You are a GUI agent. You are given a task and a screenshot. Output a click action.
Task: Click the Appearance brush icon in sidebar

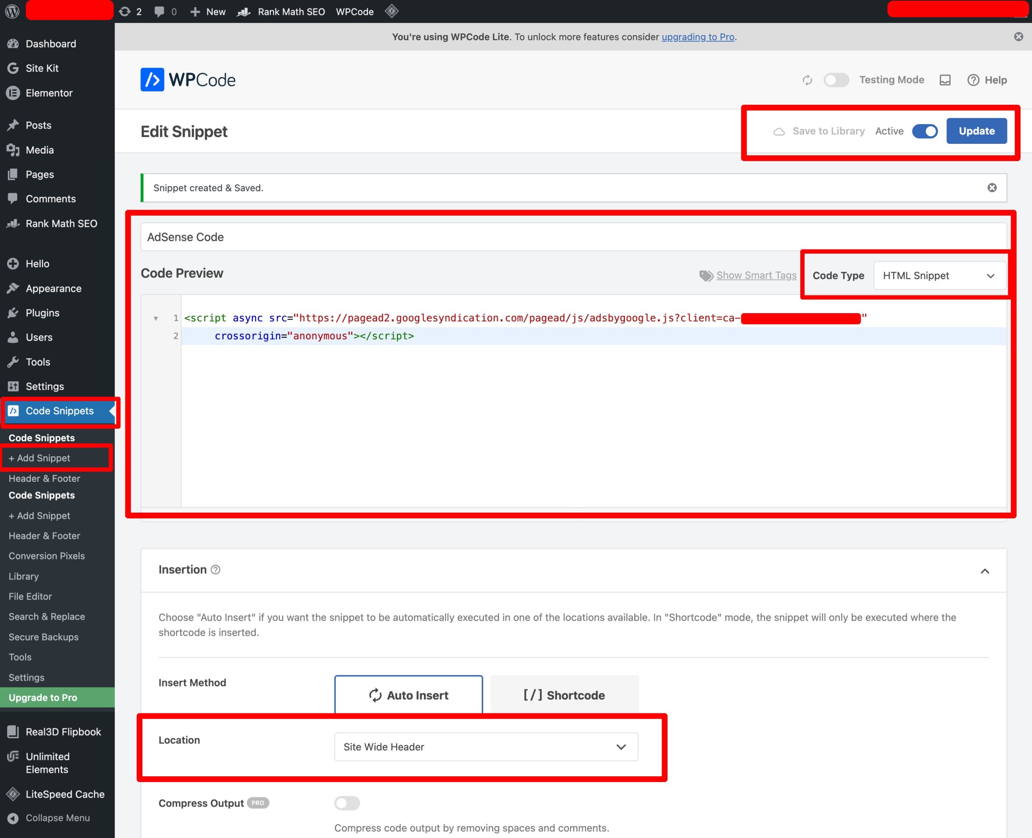click(13, 288)
